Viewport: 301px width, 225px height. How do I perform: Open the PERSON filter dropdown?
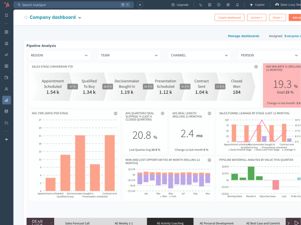[x=269, y=55]
